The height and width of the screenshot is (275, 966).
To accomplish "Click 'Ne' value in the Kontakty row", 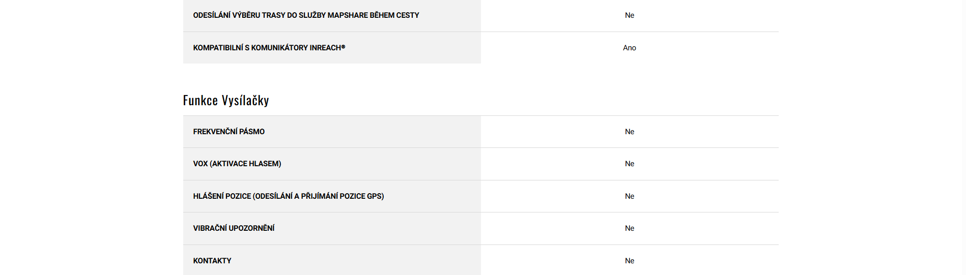I will [629, 261].
